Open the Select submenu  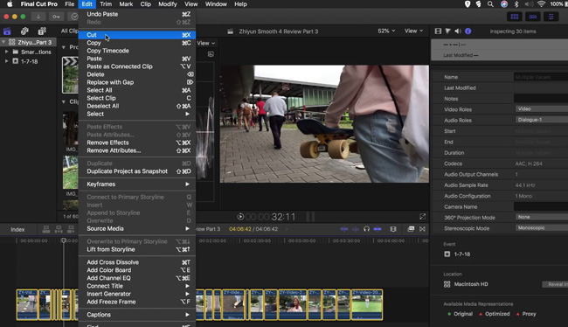(x=137, y=114)
